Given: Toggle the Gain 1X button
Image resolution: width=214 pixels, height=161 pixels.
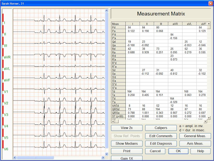Looking at the screenshot, I should 127,158.
